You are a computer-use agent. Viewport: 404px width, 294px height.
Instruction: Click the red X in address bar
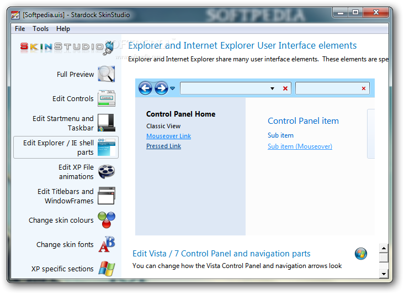[x=285, y=88]
